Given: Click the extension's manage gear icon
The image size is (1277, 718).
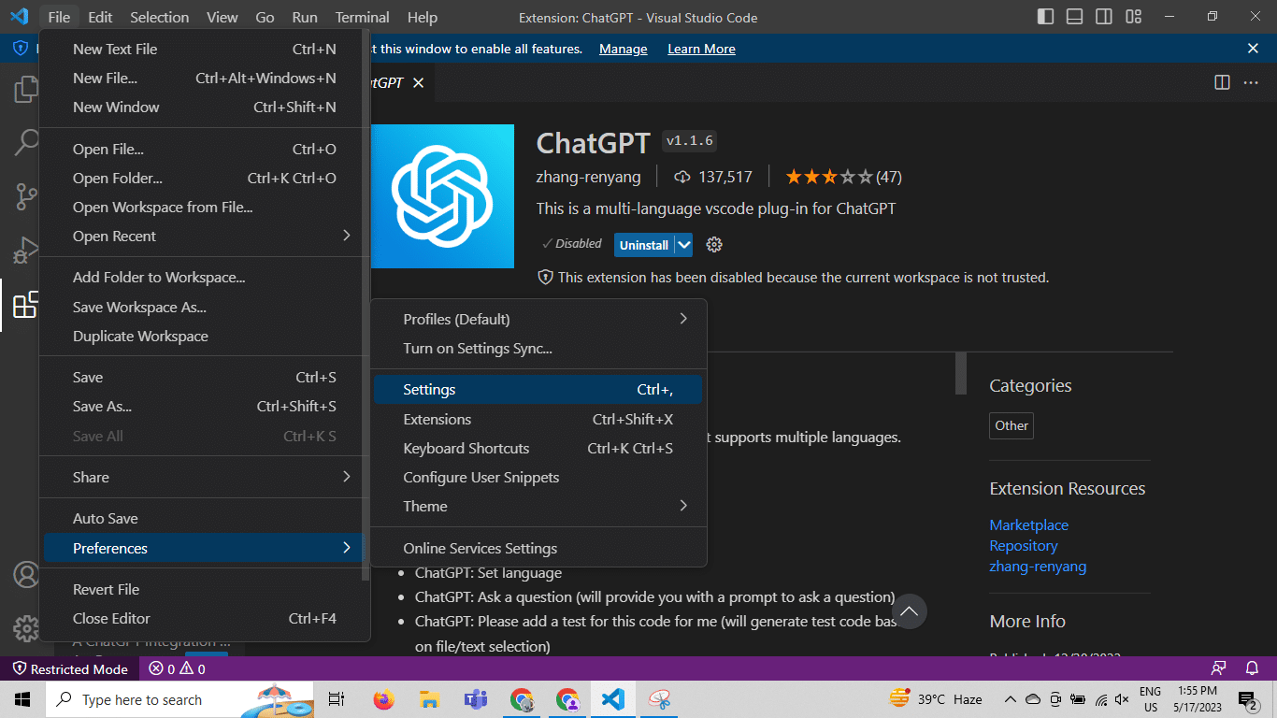Looking at the screenshot, I should pos(714,245).
